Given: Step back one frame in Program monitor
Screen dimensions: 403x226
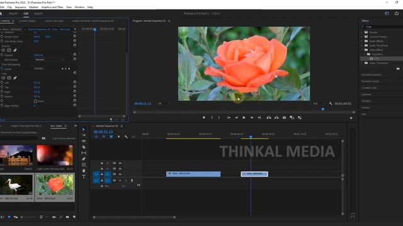Looking at the screenshot, I should tap(237, 117).
